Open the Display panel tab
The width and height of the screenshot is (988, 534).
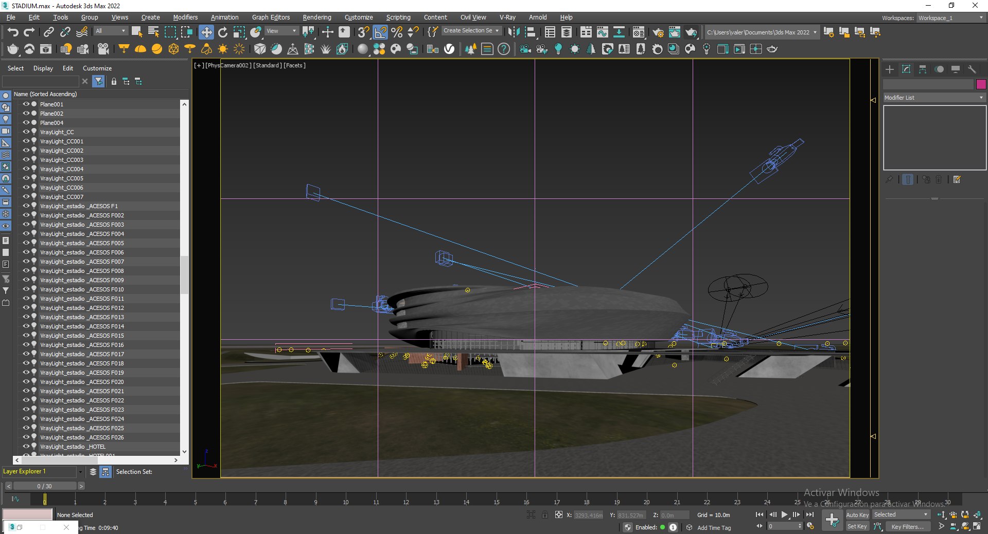point(956,69)
